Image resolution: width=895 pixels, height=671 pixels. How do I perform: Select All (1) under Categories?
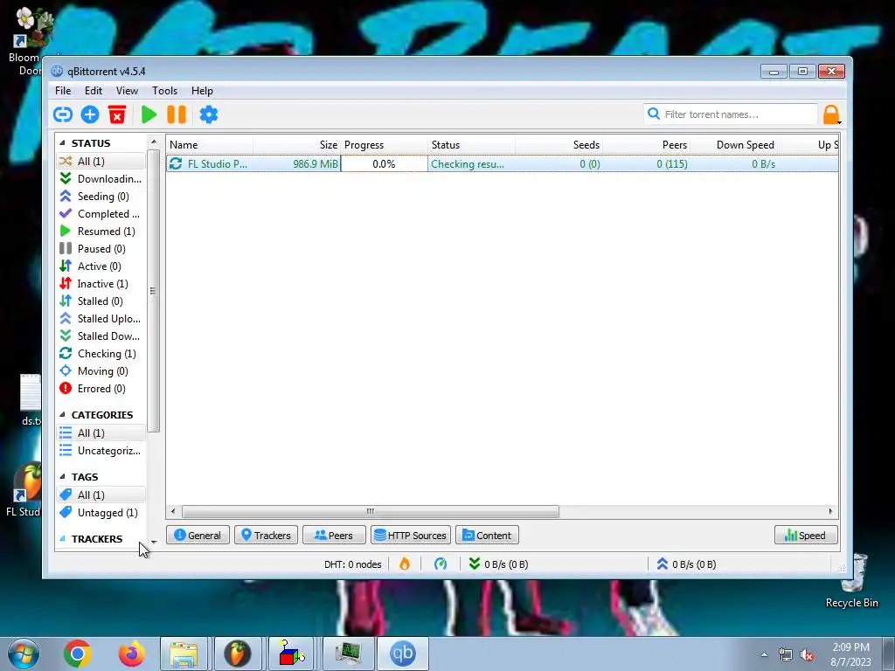101,433
